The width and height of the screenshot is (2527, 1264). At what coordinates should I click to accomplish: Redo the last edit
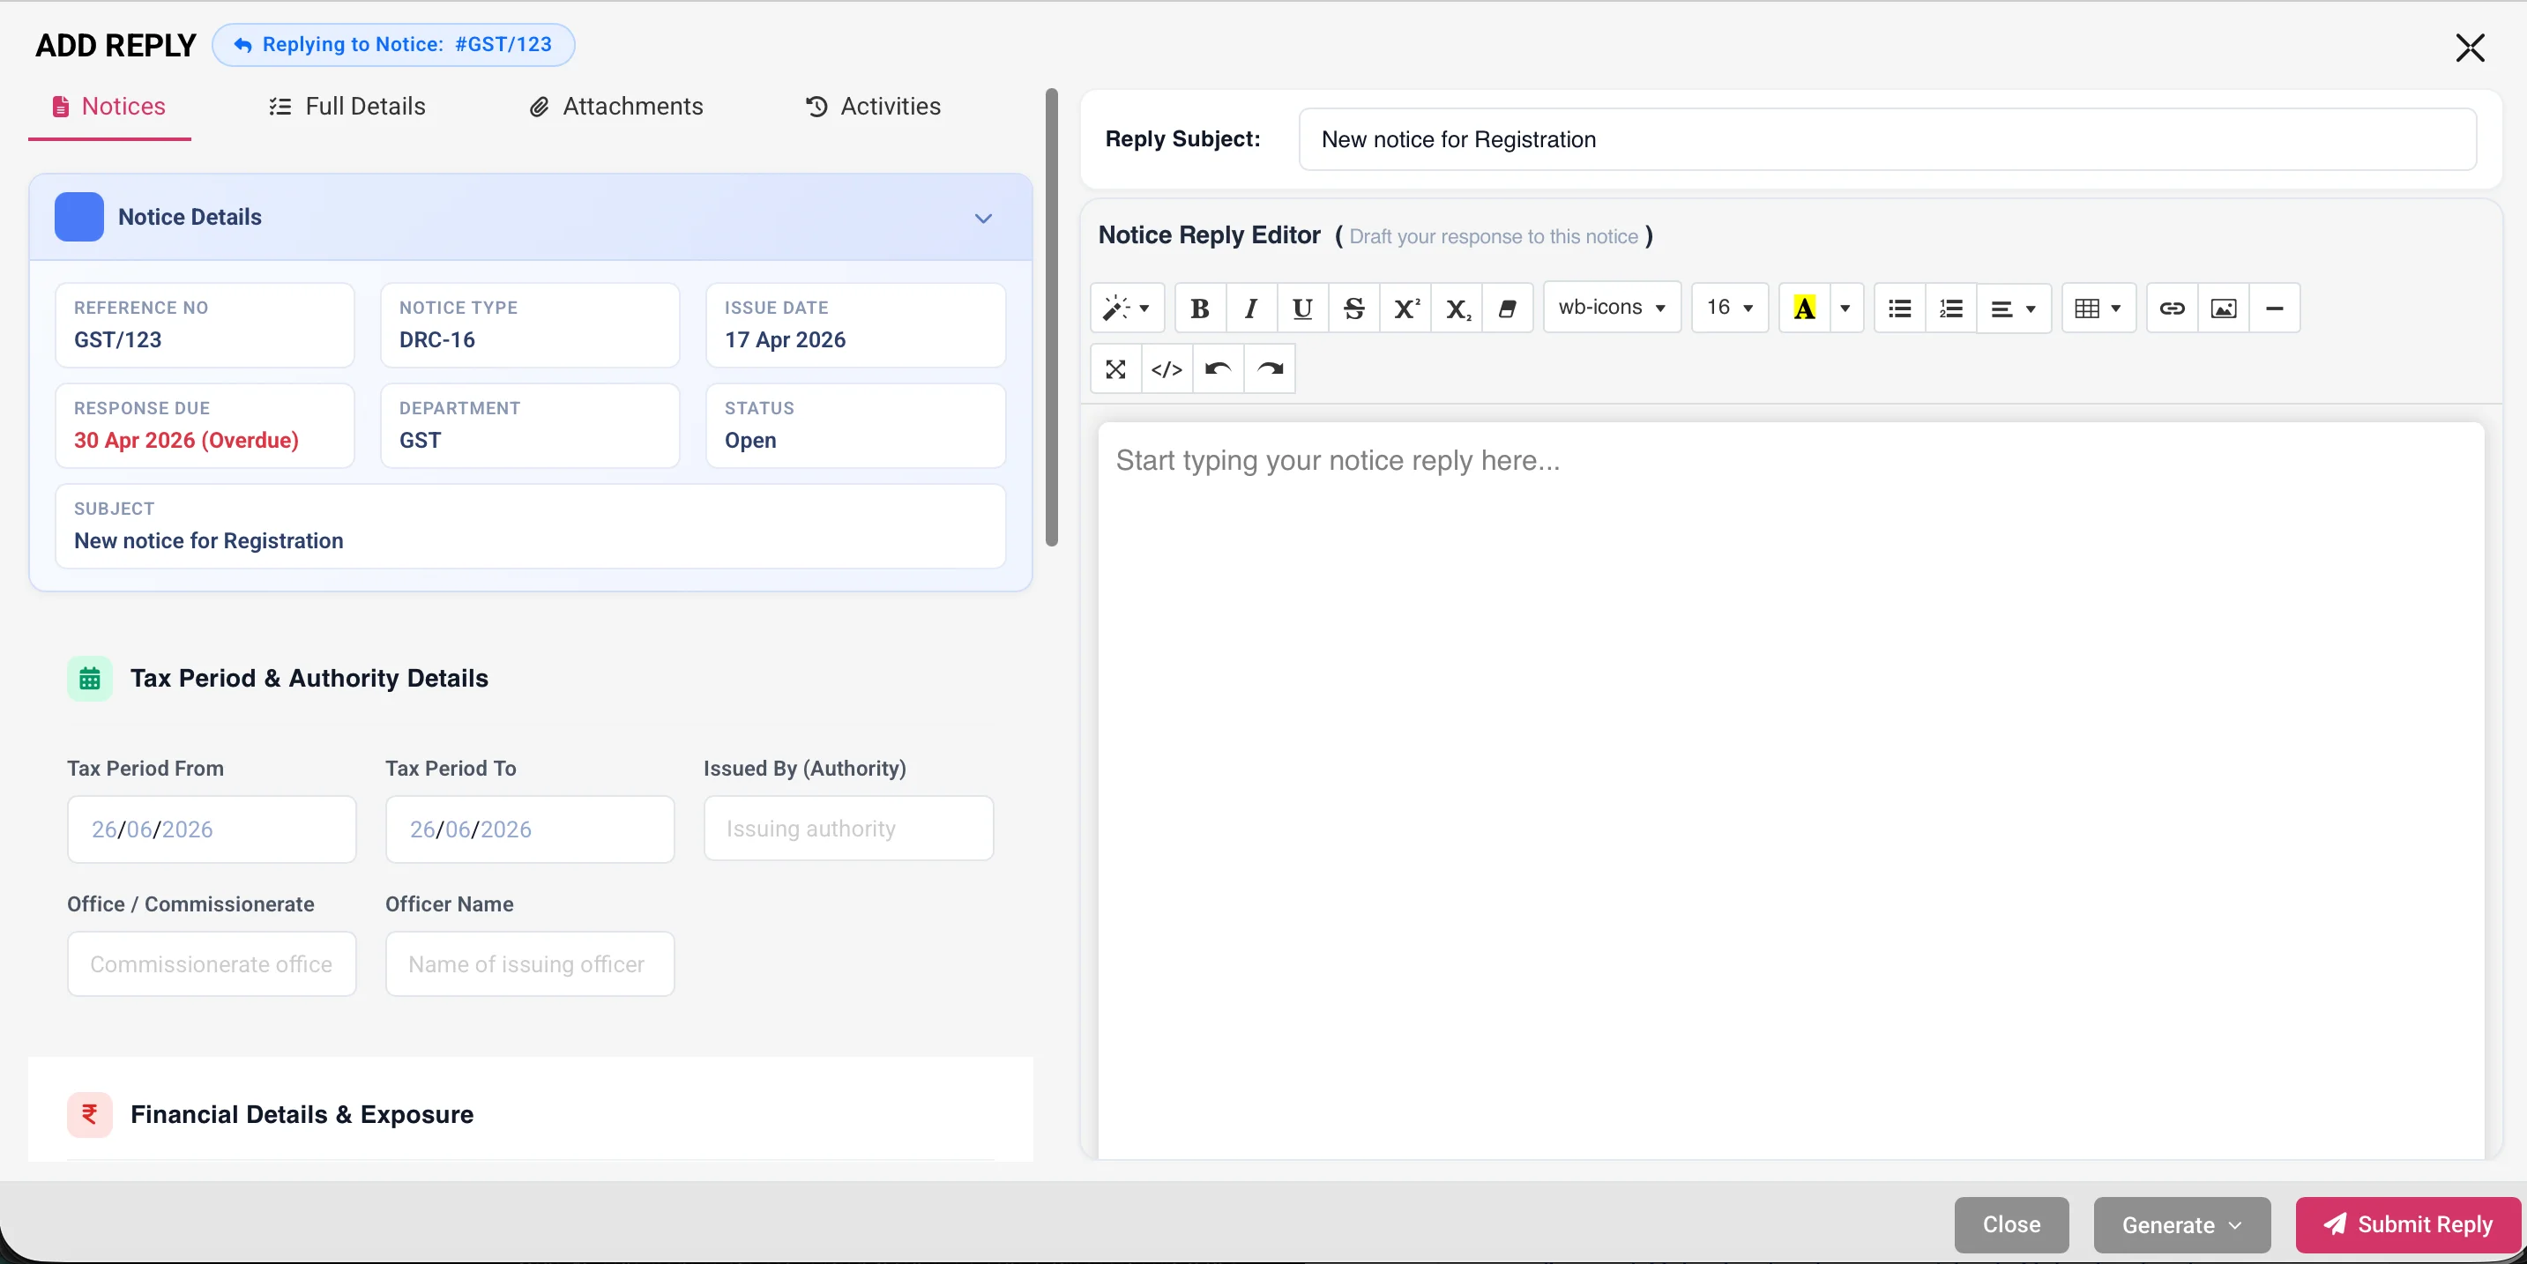pos(1271,368)
